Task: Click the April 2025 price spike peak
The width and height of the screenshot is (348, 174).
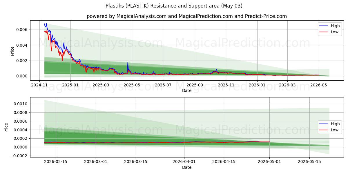Action: (x=128, y=63)
